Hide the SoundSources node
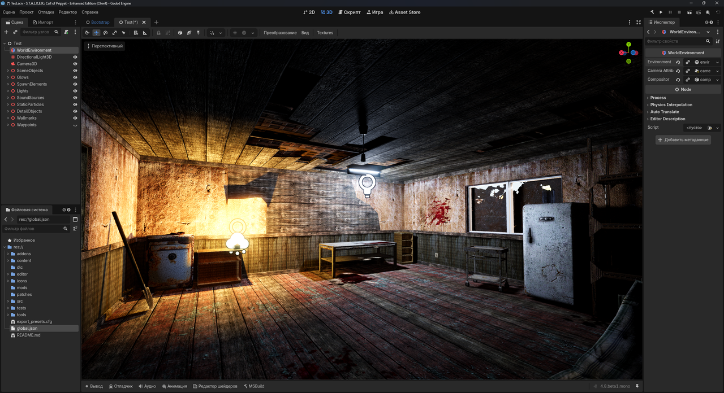The height and width of the screenshot is (393, 724). click(x=75, y=98)
